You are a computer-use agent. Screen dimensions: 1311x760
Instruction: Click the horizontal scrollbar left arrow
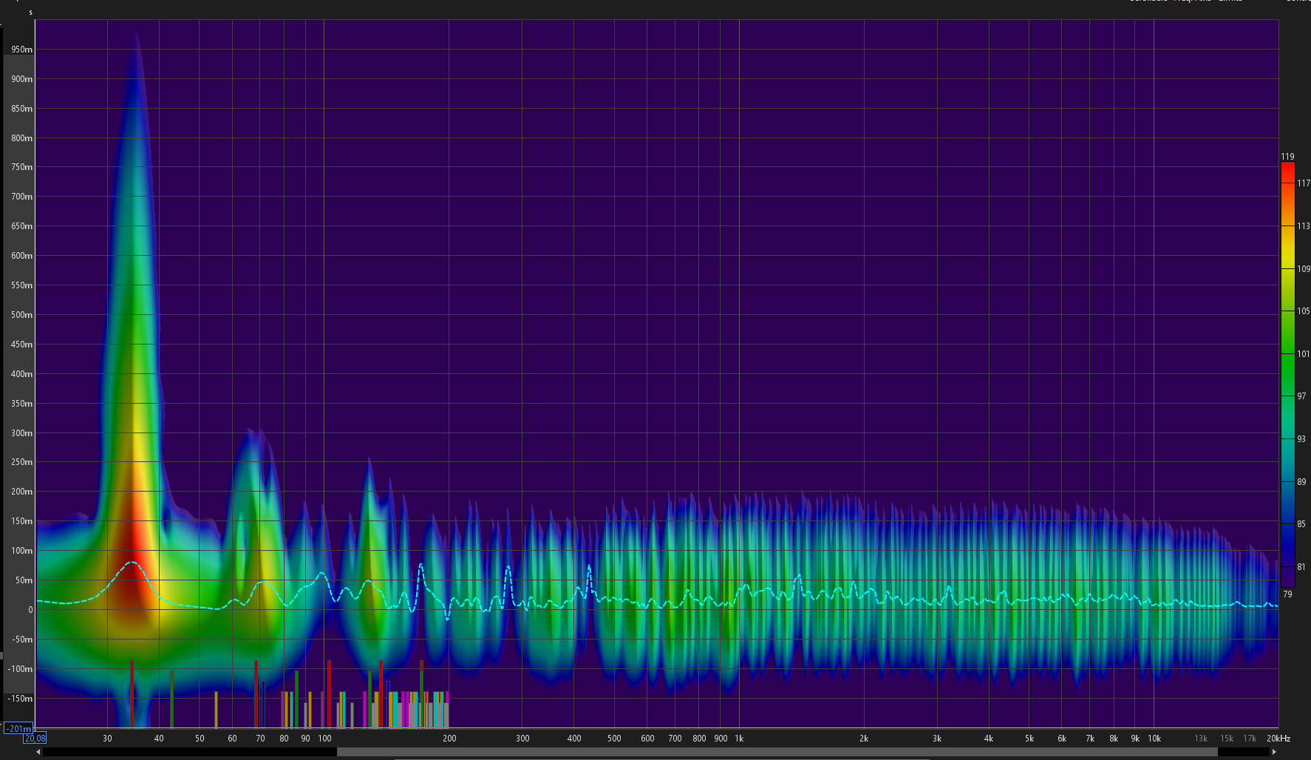(x=38, y=752)
